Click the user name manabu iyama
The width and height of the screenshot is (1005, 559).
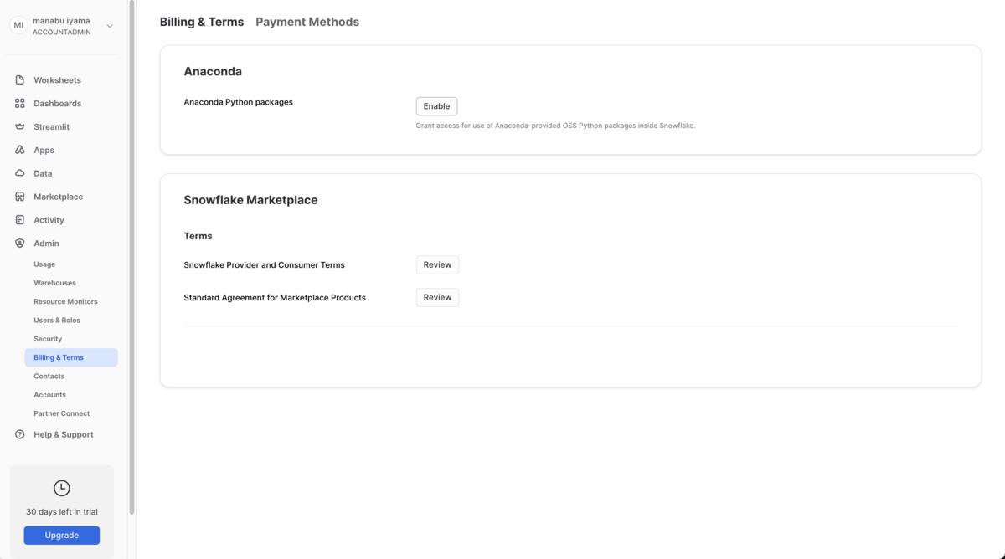click(61, 21)
